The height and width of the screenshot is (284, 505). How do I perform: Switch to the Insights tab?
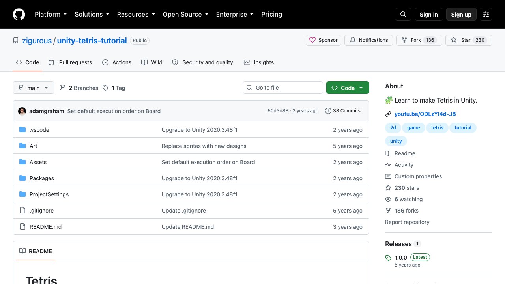coord(259,62)
